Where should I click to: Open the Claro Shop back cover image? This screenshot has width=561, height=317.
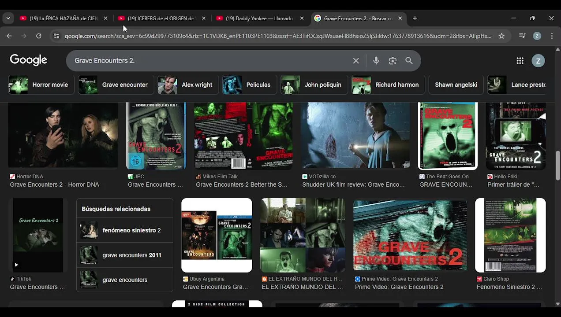point(510,235)
